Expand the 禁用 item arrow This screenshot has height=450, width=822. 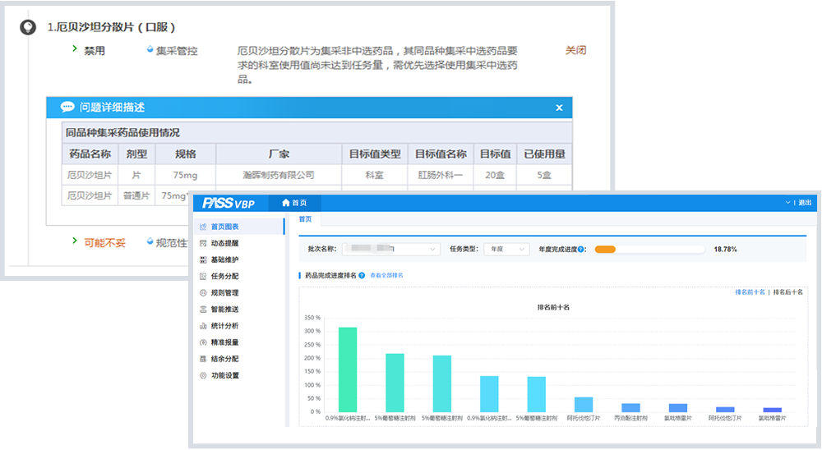coord(74,50)
